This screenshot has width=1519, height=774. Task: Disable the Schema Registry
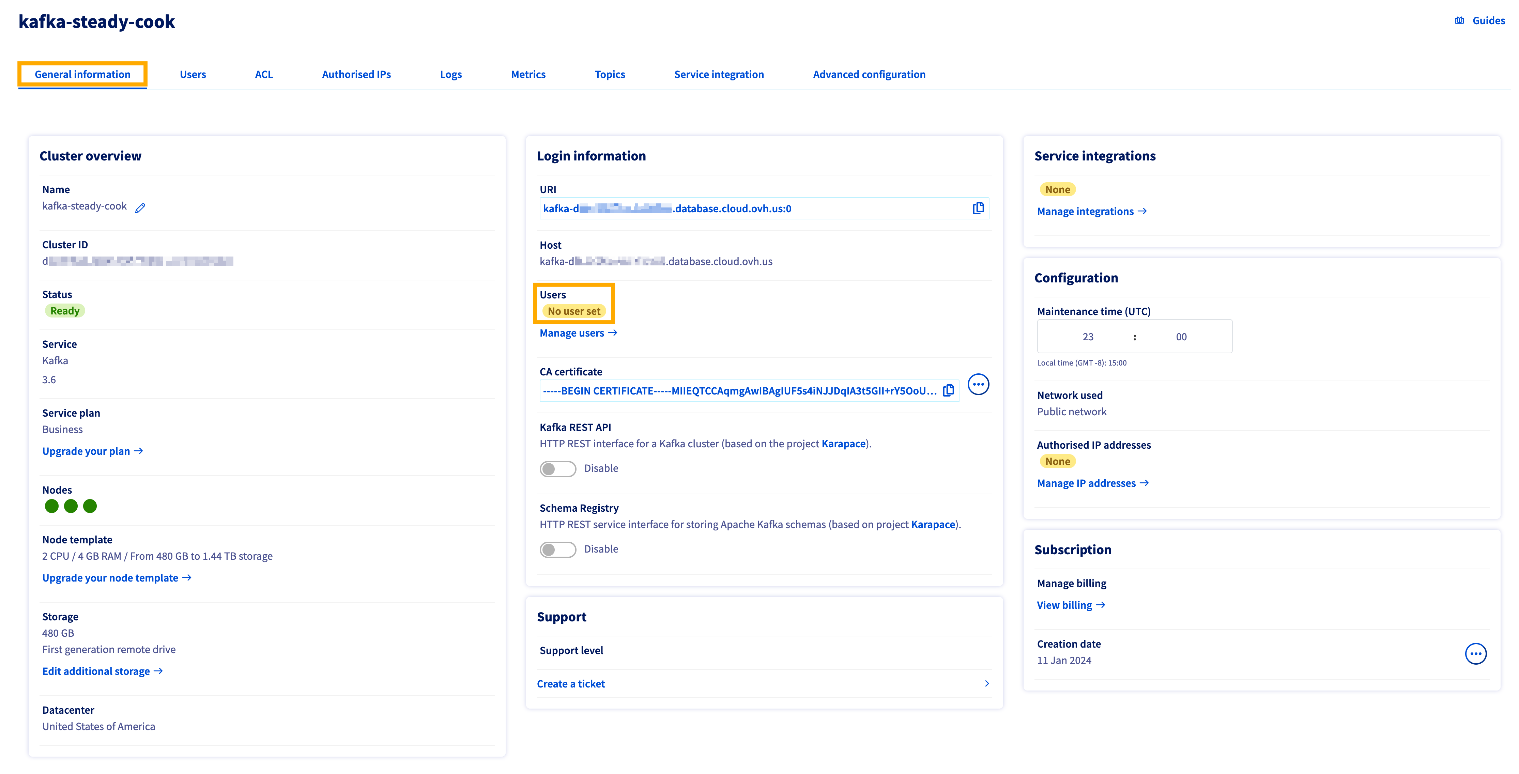pyautogui.click(x=557, y=549)
